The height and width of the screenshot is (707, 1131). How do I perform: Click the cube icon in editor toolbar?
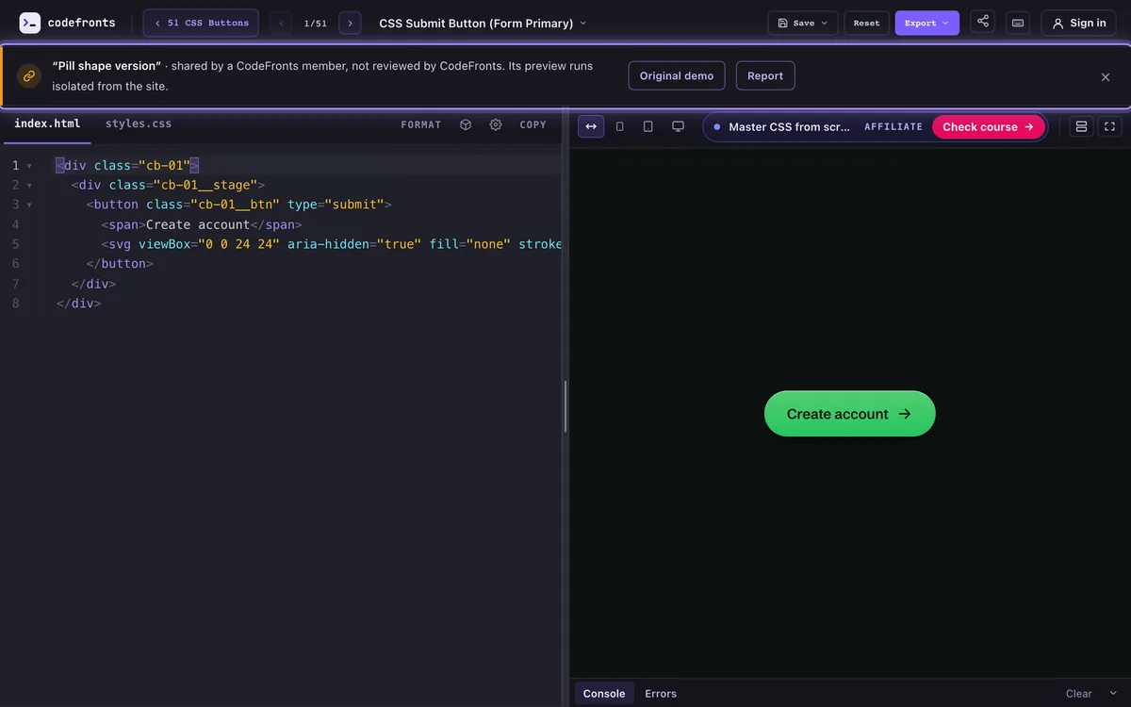466,124
